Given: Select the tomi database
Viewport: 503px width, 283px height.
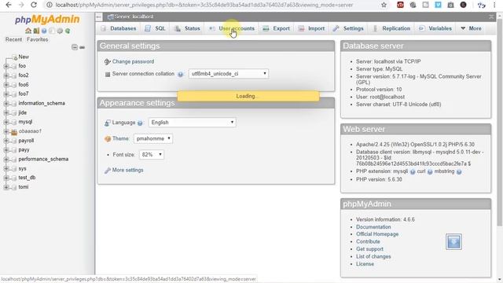Looking at the screenshot, I should [23, 187].
